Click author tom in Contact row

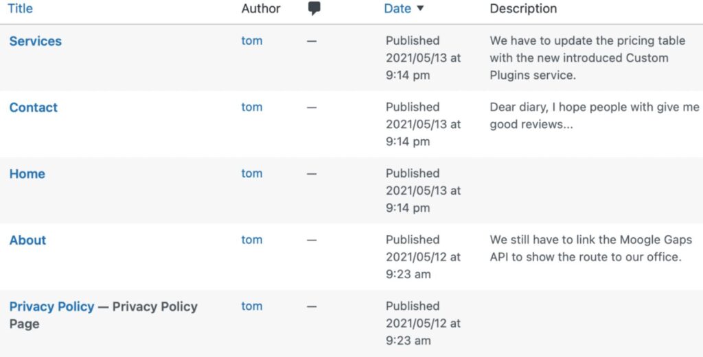[x=252, y=107]
